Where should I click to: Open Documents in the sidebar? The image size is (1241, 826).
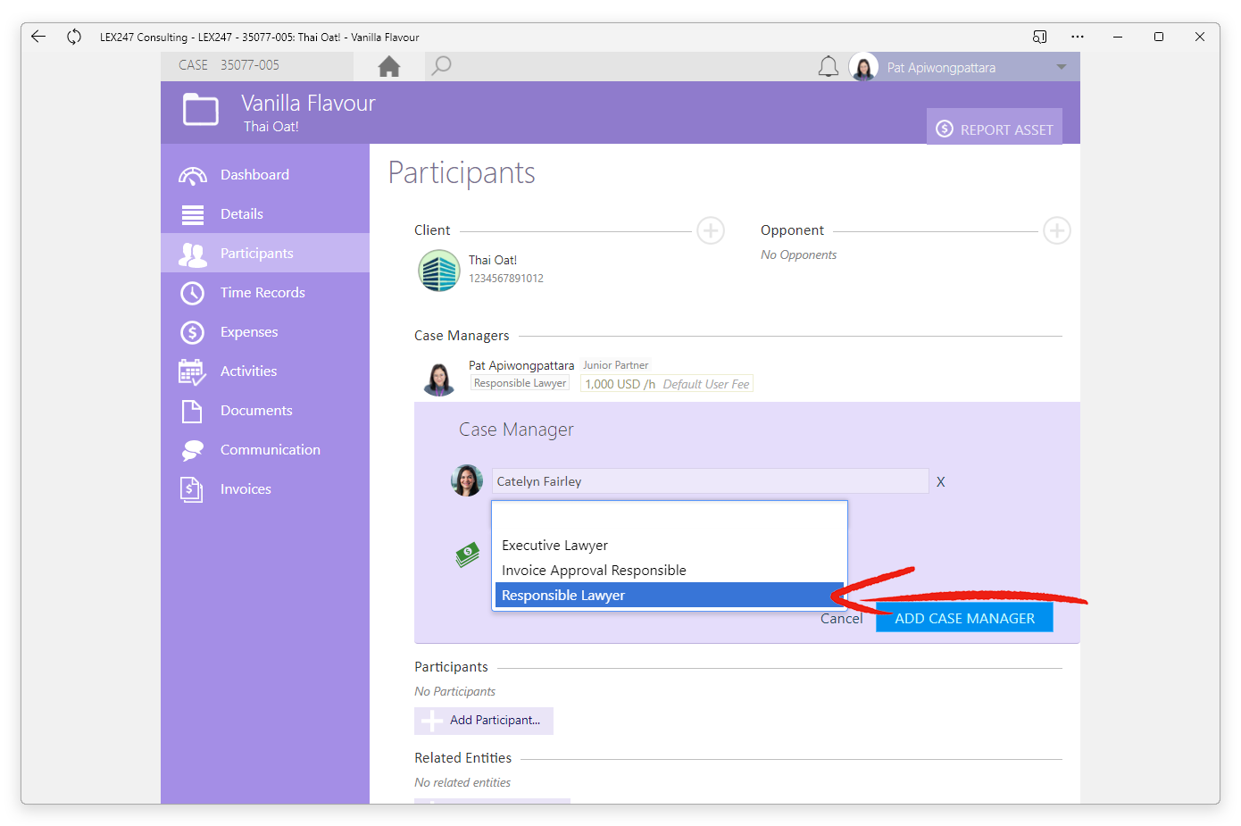265,411
